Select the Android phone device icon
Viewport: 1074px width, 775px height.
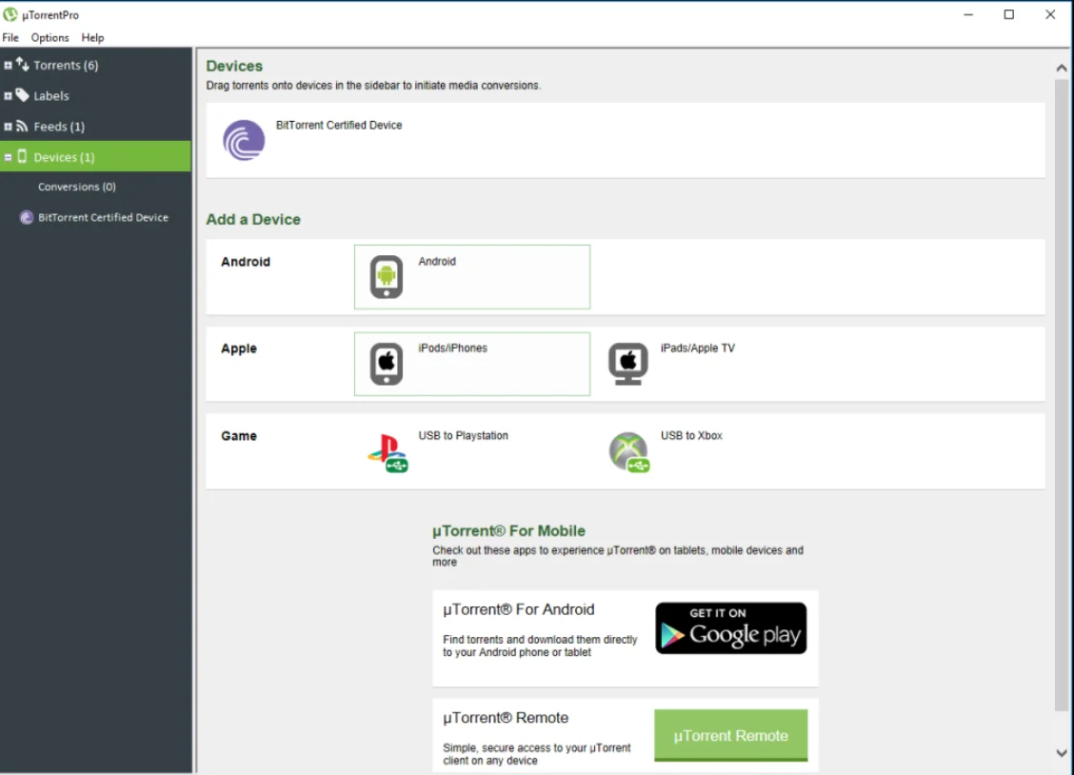click(x=386, y=277)
